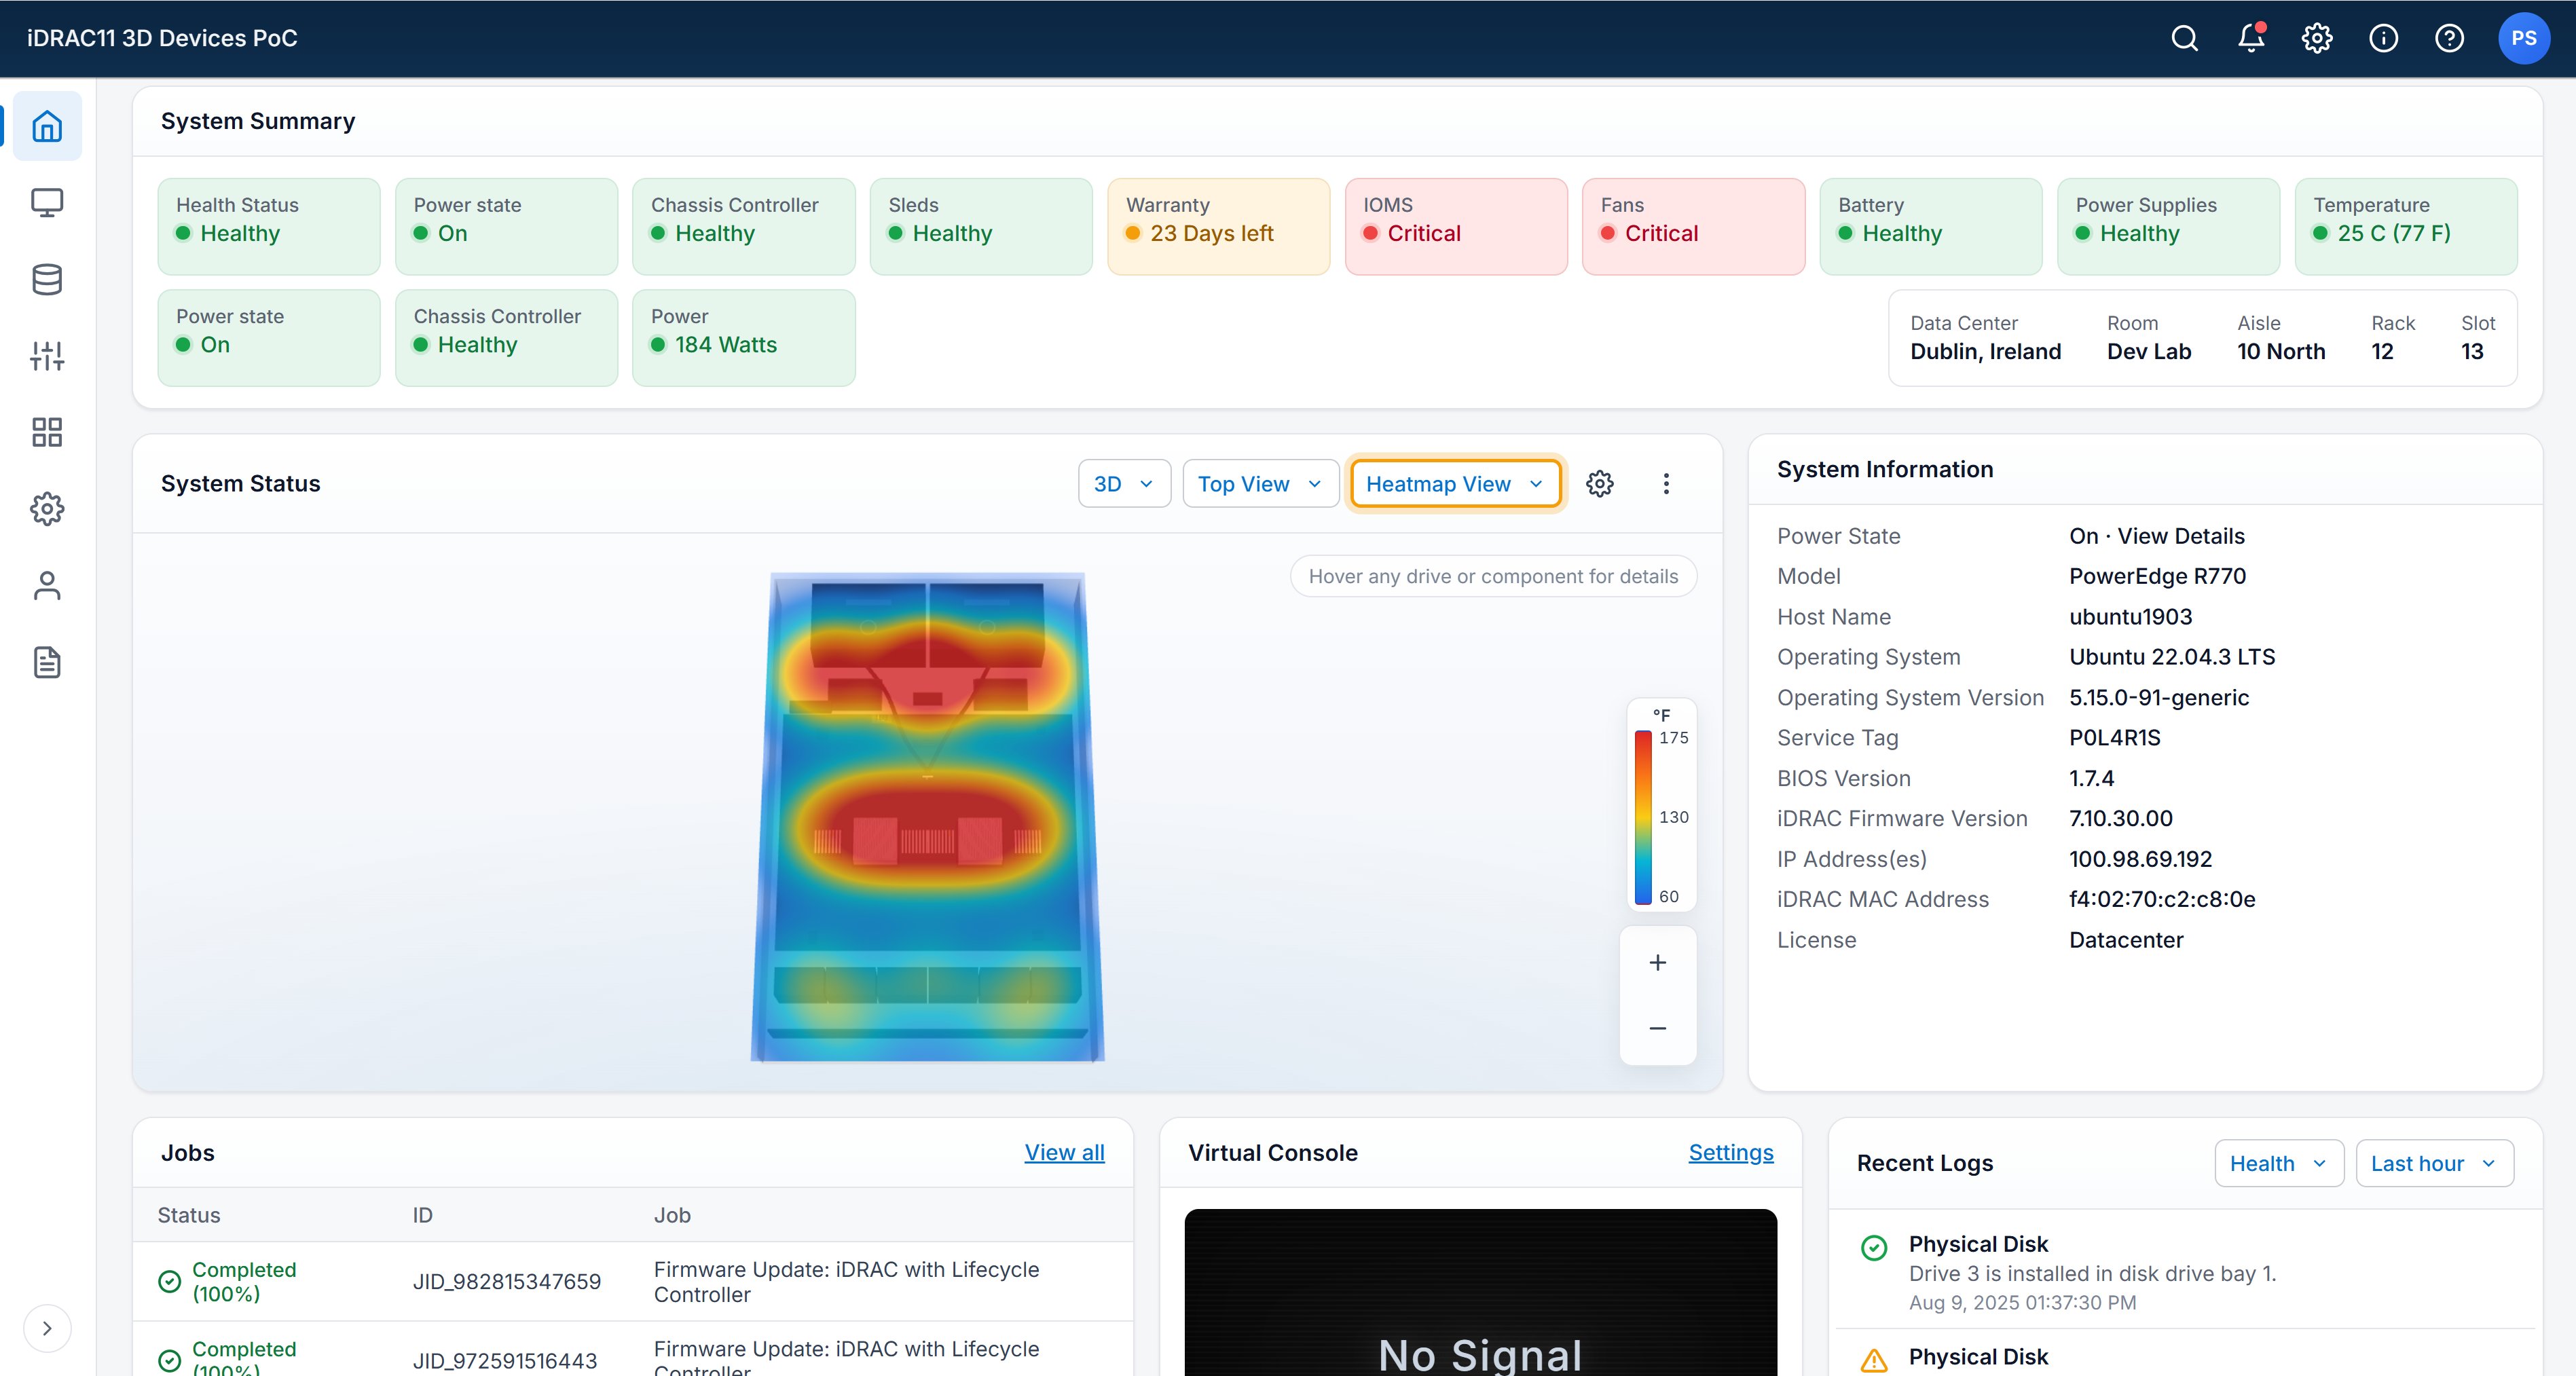The image size is (2576, 1376).
Task: Click the Status column header in Jobs
Action: click(189, 1215)
